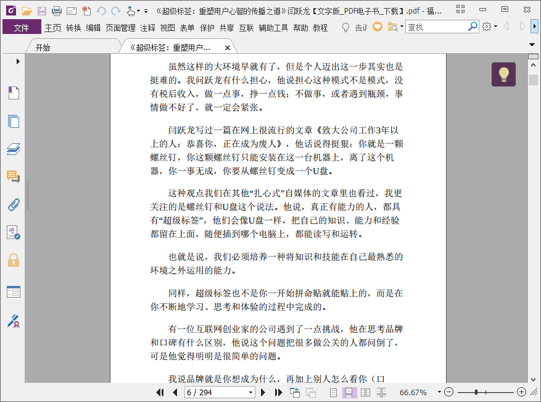Go to the next page
Screen dimensions: 541x402
263,392
